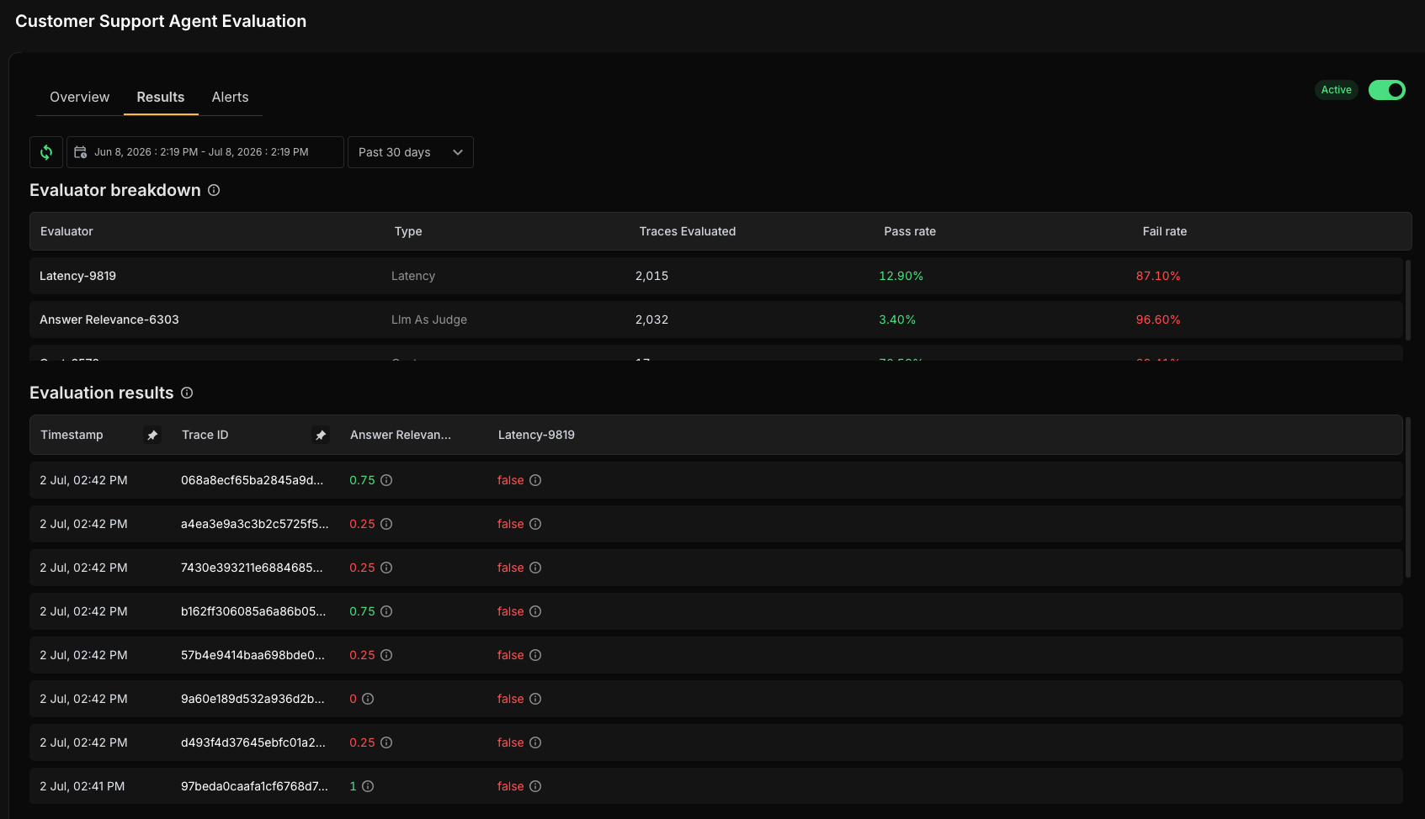Viewport: 1425px width, 819px height.
Task: Open score info for trace a4ea3e9a3c3b2c5725f5
Action: click(x=386, y=524)
